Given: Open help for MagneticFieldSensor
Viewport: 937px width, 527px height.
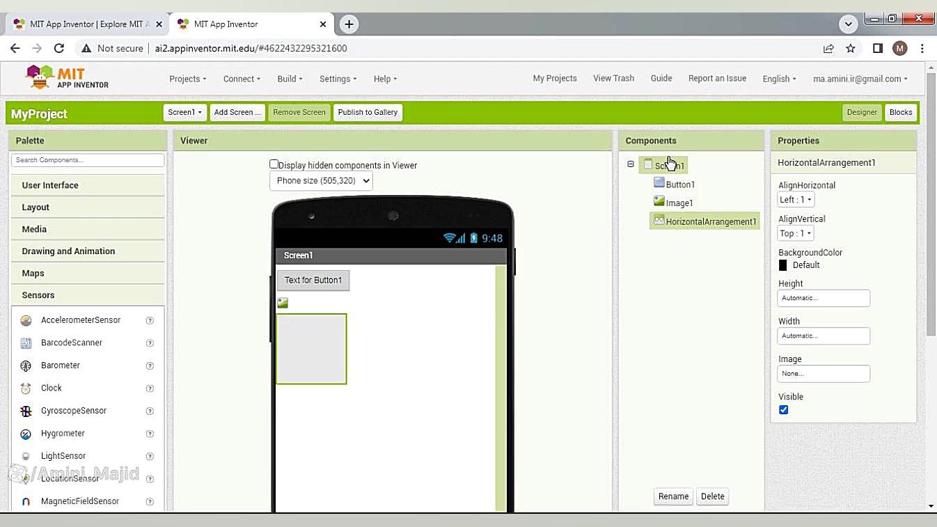Looking at the screenshot, I should pyautogui.click(x=150, y=501).
